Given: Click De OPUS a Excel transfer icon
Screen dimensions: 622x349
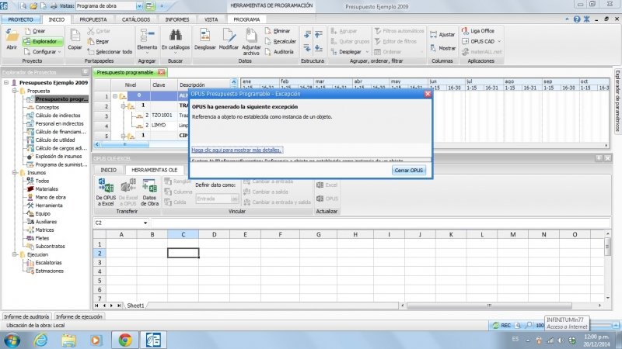Looking at the screenshot, I should (x=105, y=190).
